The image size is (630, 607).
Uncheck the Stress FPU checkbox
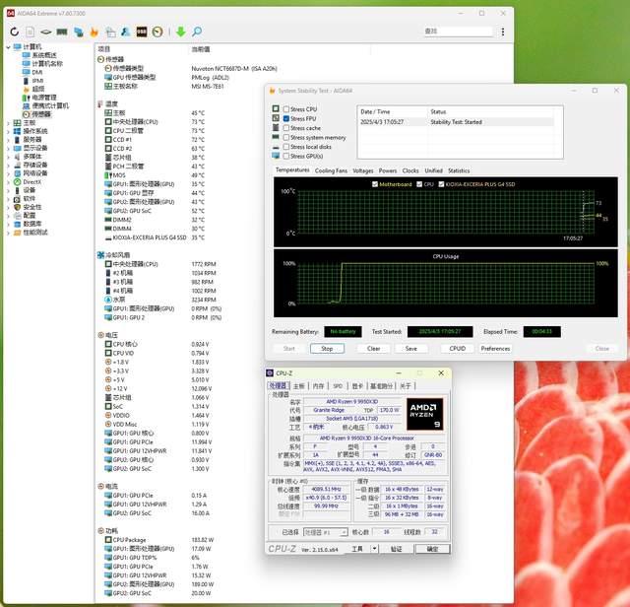coord(286,118)
